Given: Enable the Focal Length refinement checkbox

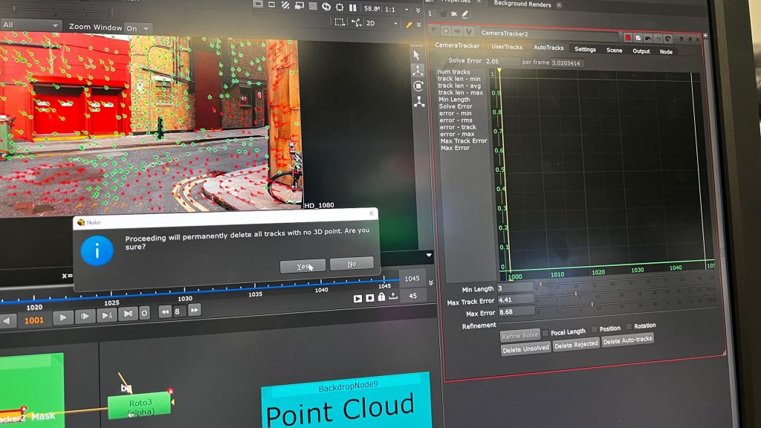Looking at the screenshot, I should coord(545,333).
